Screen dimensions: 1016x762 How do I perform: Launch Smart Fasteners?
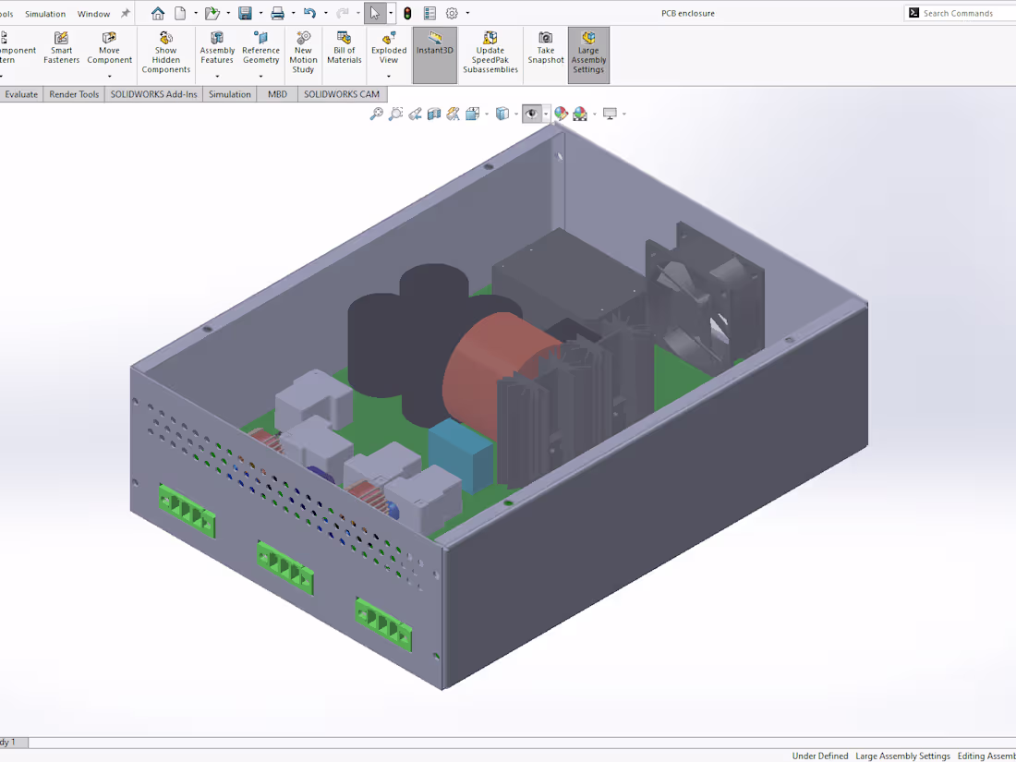(62, 49)
